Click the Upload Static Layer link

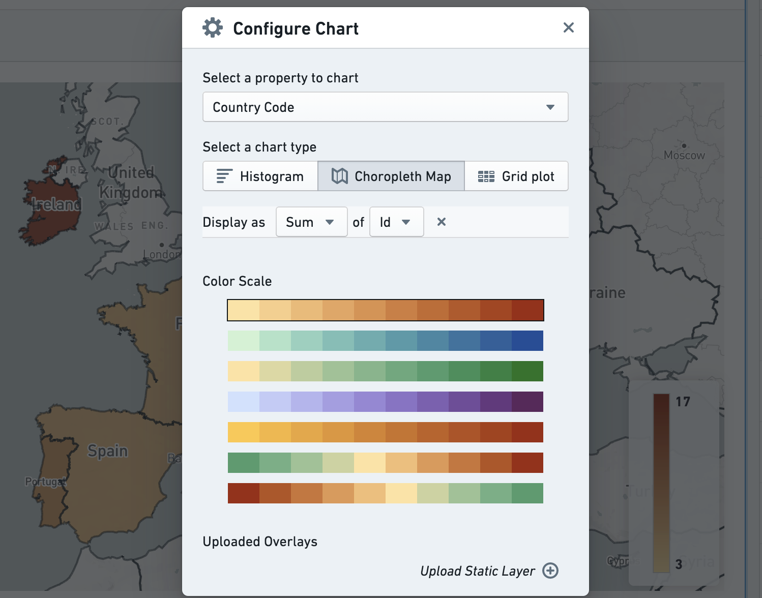coord(478,571)
